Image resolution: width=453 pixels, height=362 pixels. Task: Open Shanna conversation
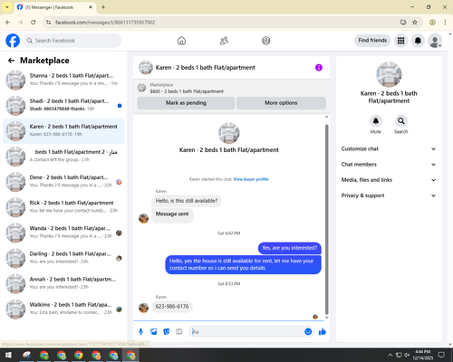63,80
